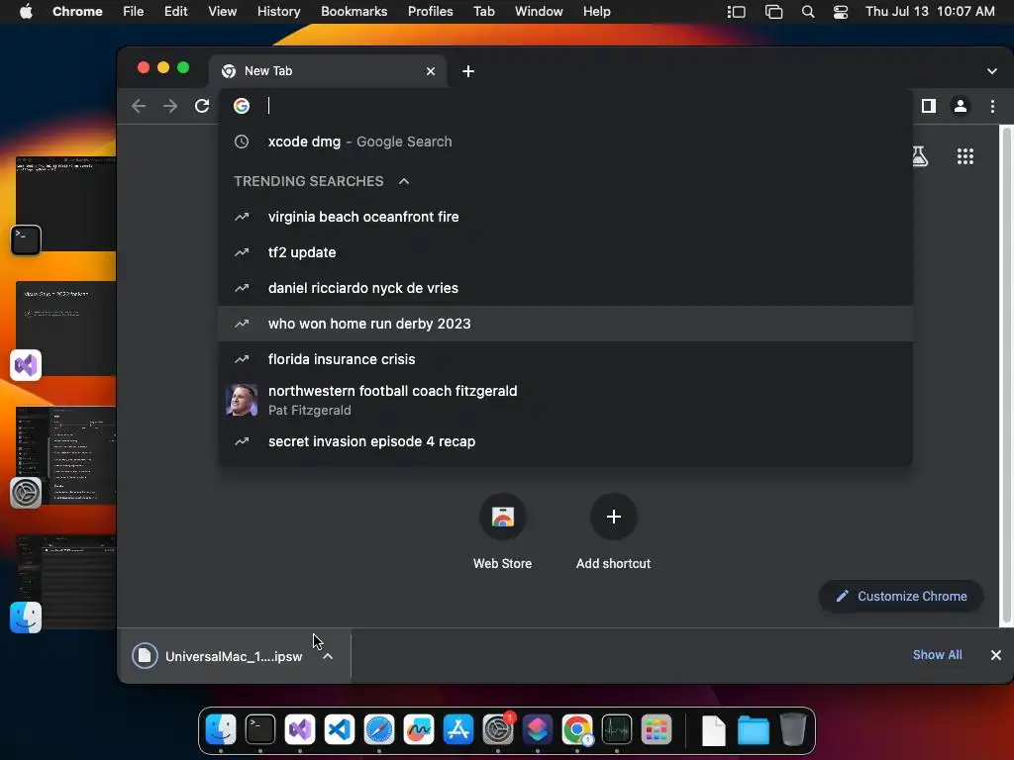Open Freeform from the Dock
1014x760 pixels.
[x=419, y=729]
